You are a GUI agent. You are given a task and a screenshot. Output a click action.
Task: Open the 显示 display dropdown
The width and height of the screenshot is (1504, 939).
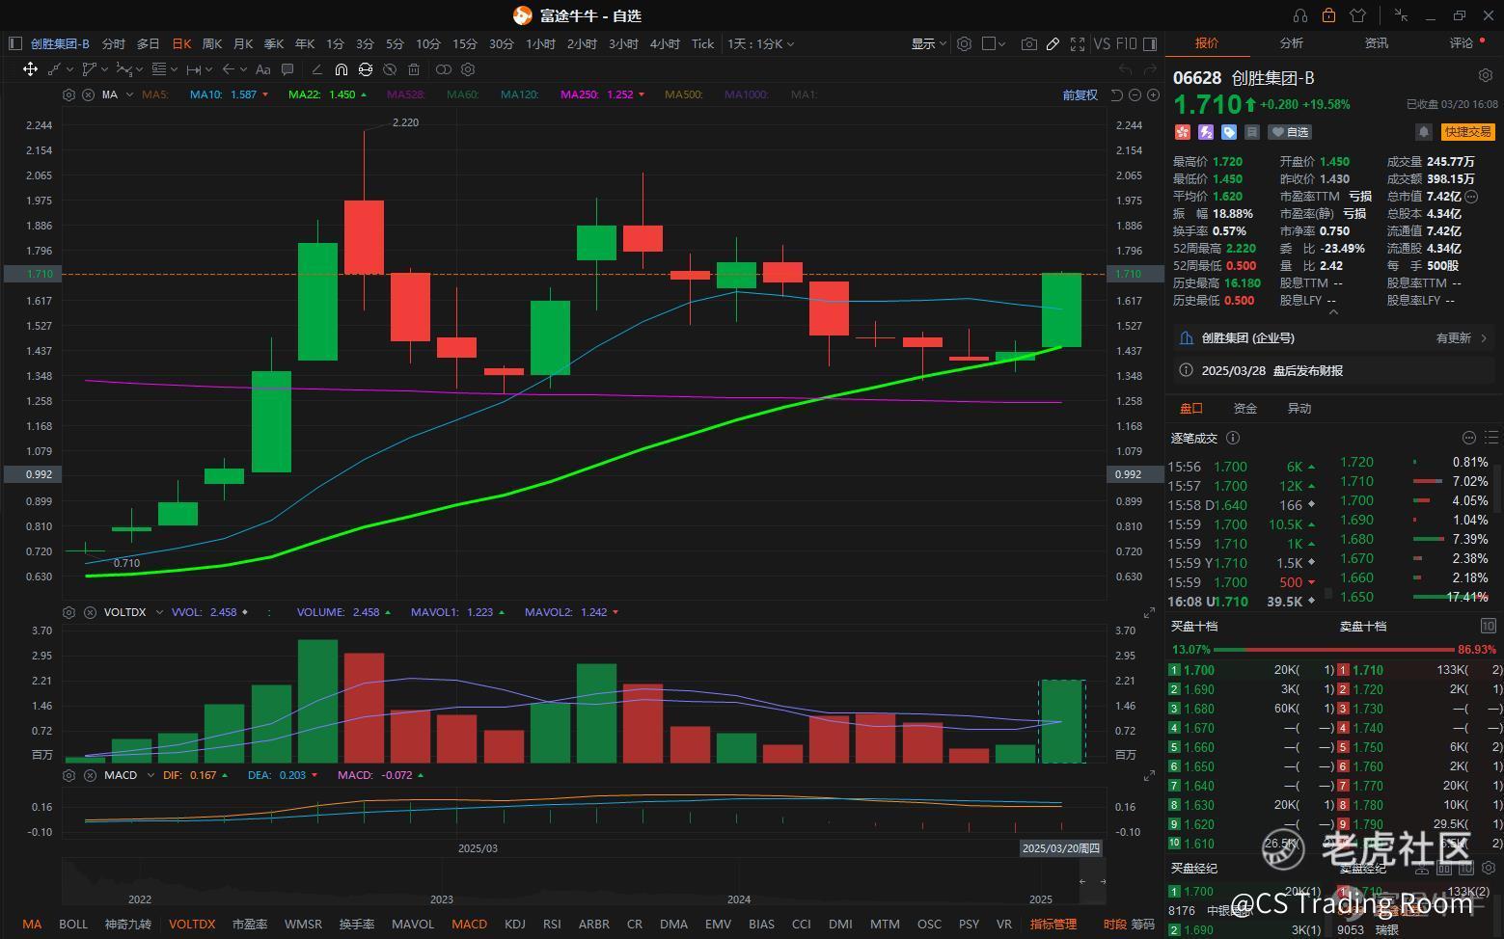(x=928, y=43)
